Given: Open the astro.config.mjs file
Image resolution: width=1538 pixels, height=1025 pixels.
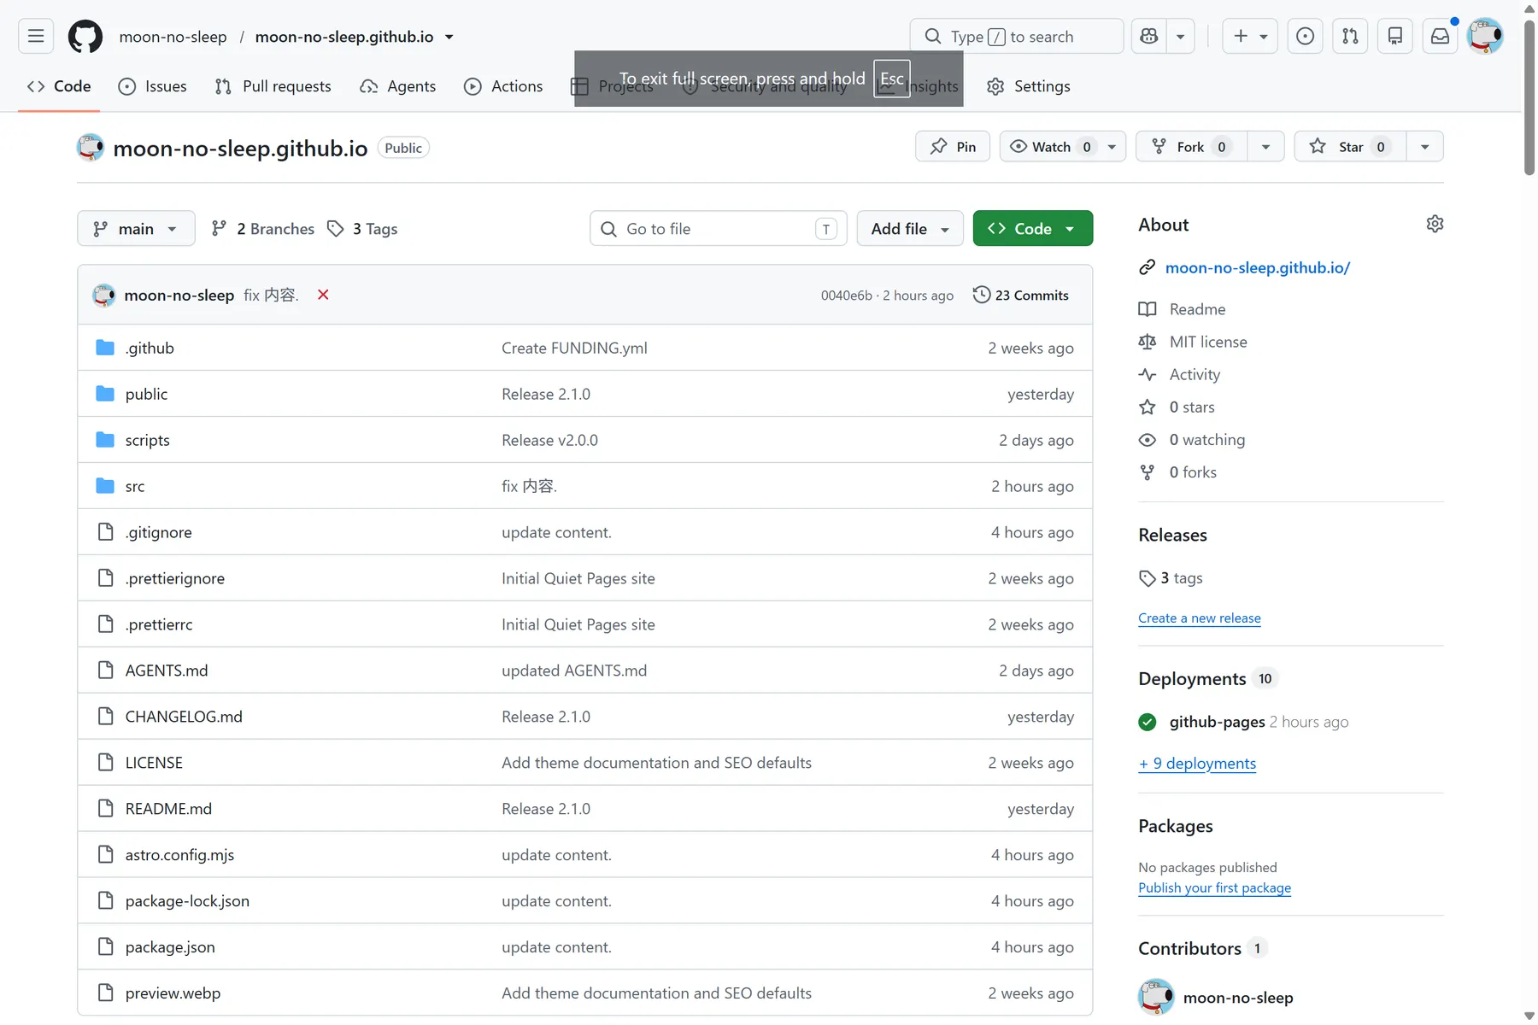Looking at the screenshot, I should click(179, 855).
